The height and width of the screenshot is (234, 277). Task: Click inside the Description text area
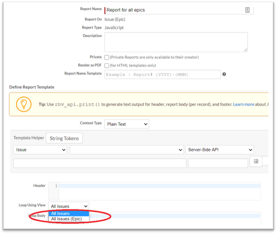(x=176, y=42)
